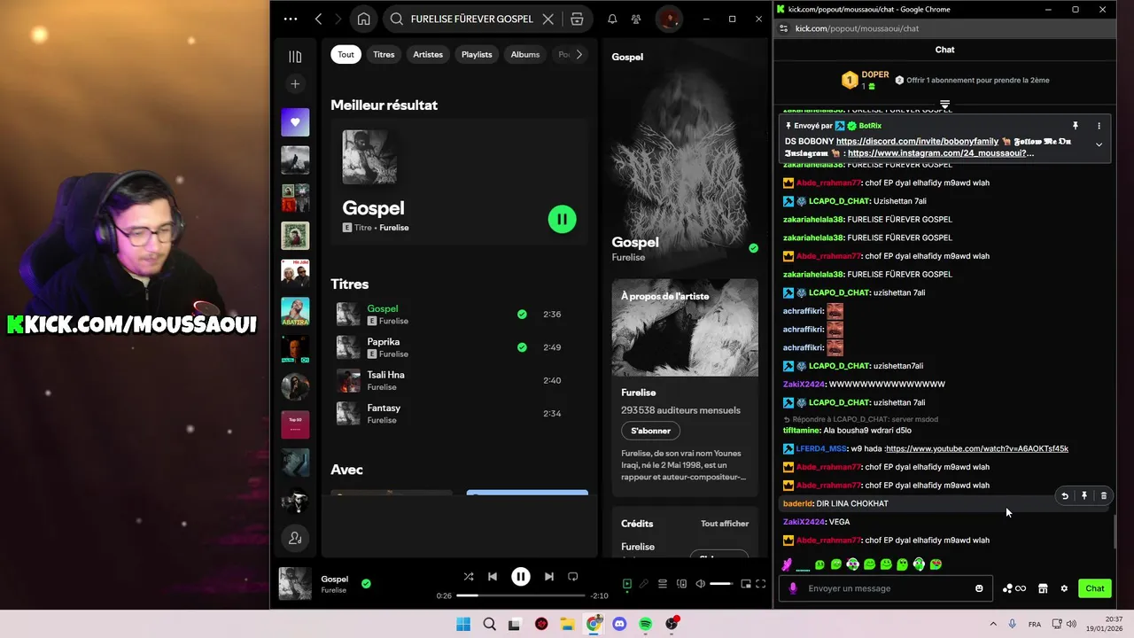Image resolution: width=1134 pixels, height=638 pixels.
Task: Pause playback in the player bar
Action: (521, 577)
